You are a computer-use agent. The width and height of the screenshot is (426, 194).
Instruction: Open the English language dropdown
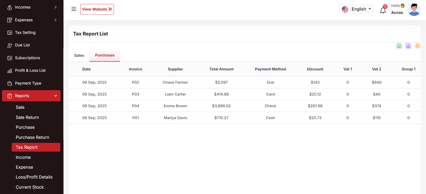tap(356, 9)
